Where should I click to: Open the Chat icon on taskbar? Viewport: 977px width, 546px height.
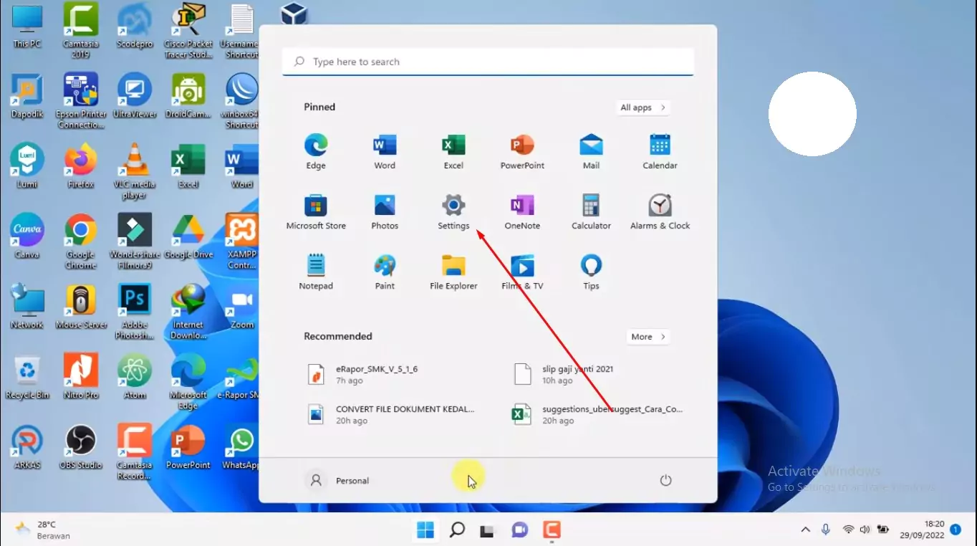coord(519,530)
